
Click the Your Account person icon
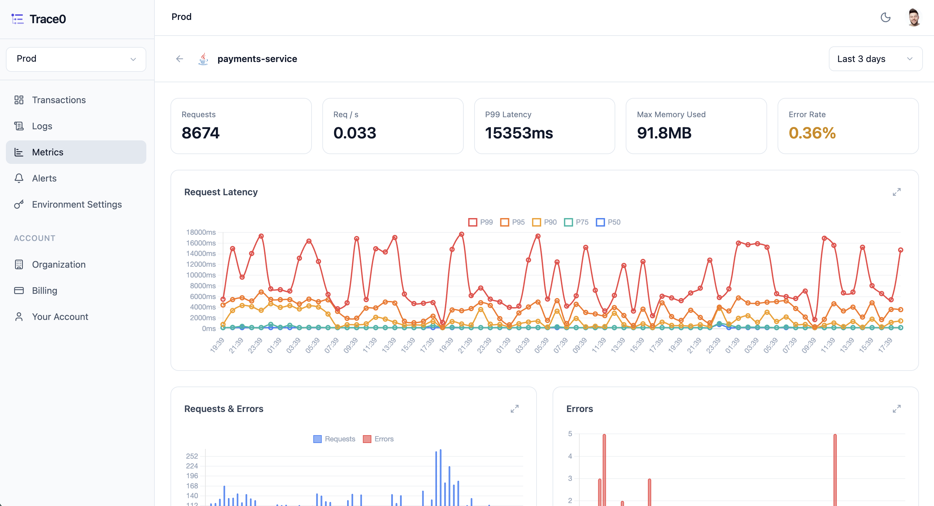19,316
